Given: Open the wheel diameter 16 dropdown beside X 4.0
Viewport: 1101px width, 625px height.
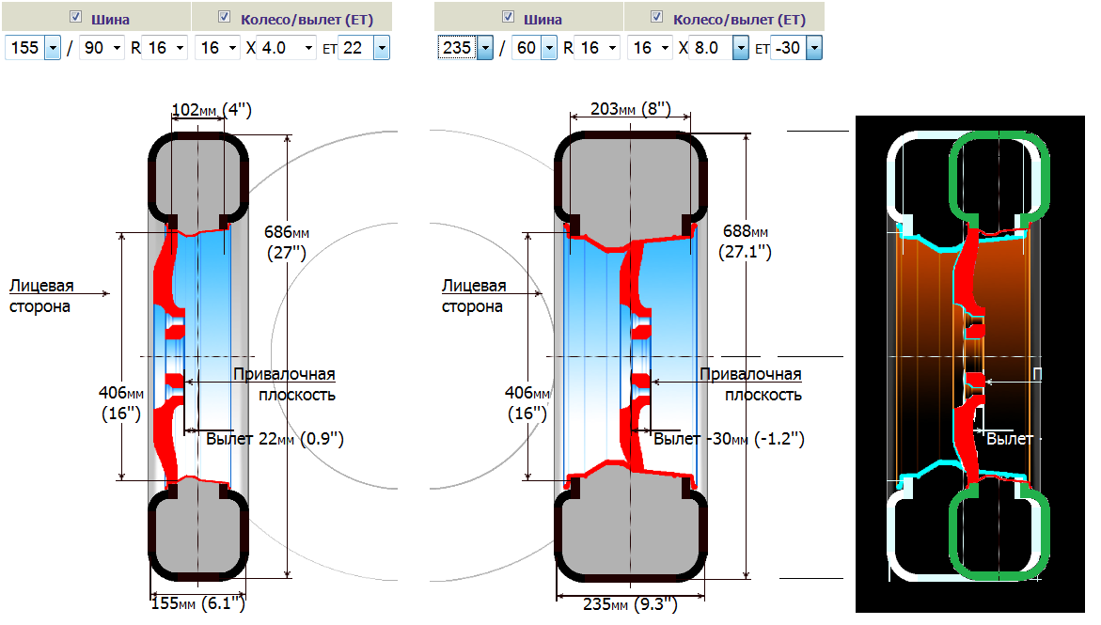Looking at the screenshot, I should [218, 48].
